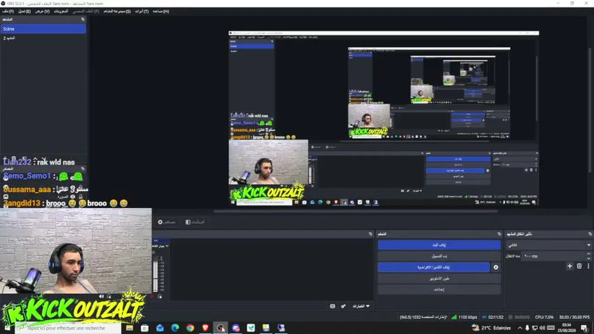Open the تعديل (E) Edit menu

pos(24,11)
